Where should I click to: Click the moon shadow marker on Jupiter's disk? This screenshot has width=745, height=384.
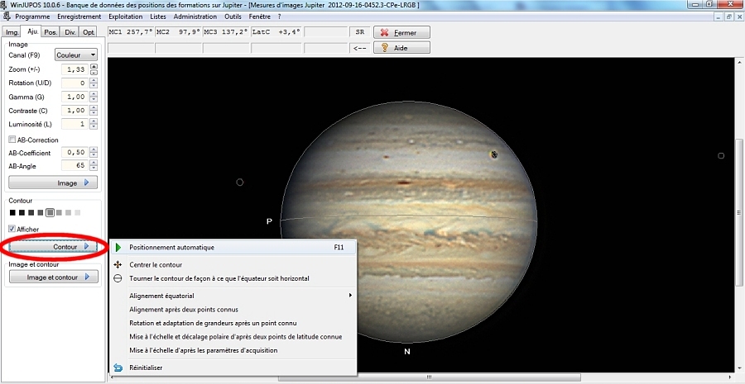point(494,154)
